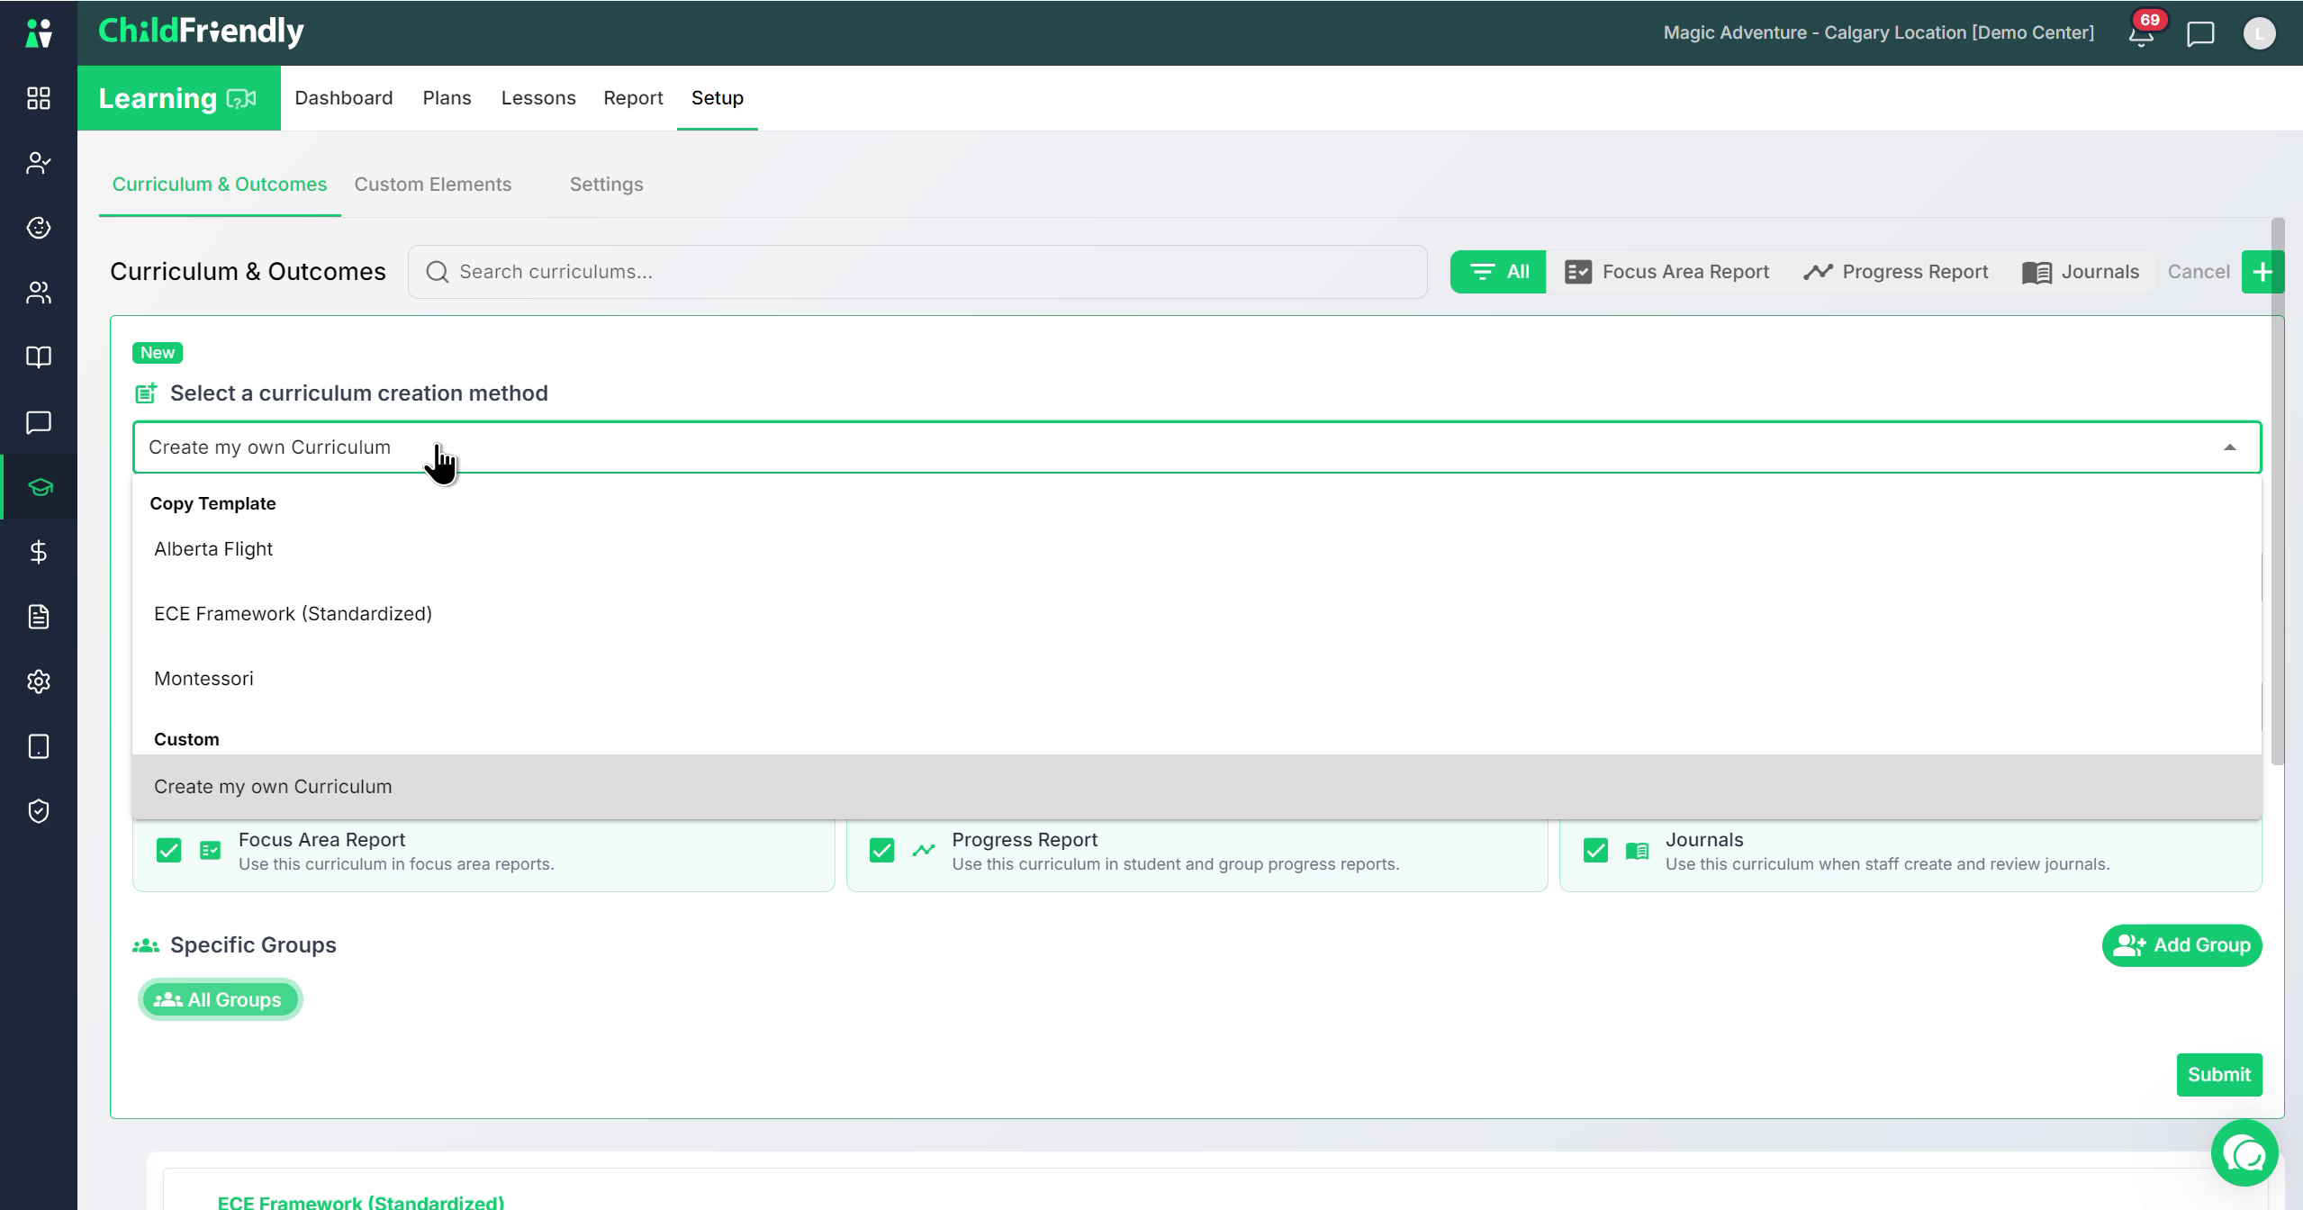Select ECE Framework (Standardized) option
This screenshot has width=2303, height=1210.
point(1197,614)
